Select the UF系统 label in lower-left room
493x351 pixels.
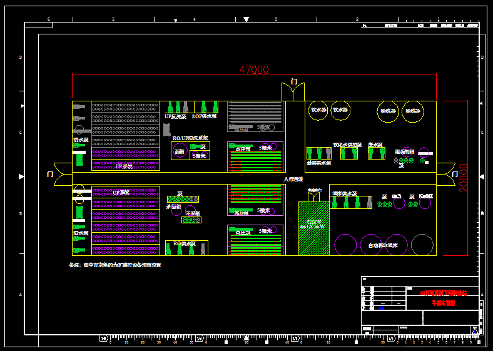click(121, 192)
